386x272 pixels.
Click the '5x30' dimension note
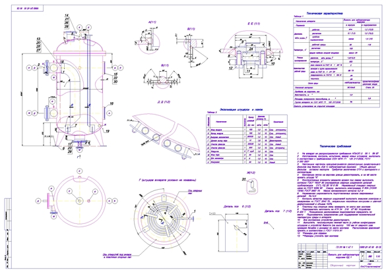[212, 214]
